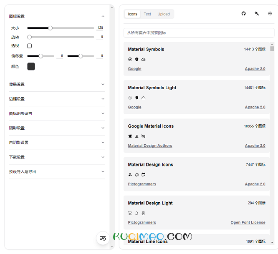Viewport: 278px width, 254px height.
Task: Open the 颜色 color swatch picker
Action: pos(31,66)
